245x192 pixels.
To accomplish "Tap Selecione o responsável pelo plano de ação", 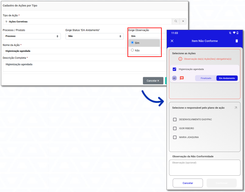I will 198,108.
